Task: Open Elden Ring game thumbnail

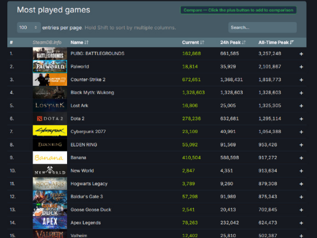Action: 50,144
